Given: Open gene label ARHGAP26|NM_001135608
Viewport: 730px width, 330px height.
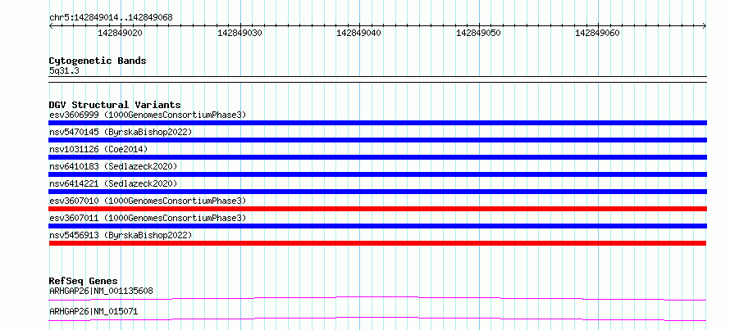Looking at the screenshot, I should click(x=101, y=291).
